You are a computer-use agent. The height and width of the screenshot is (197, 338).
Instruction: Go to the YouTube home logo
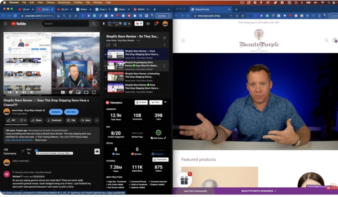click(x=19, y=24)
